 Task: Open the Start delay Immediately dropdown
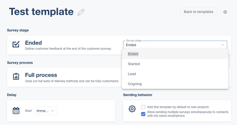pos(45,111)
